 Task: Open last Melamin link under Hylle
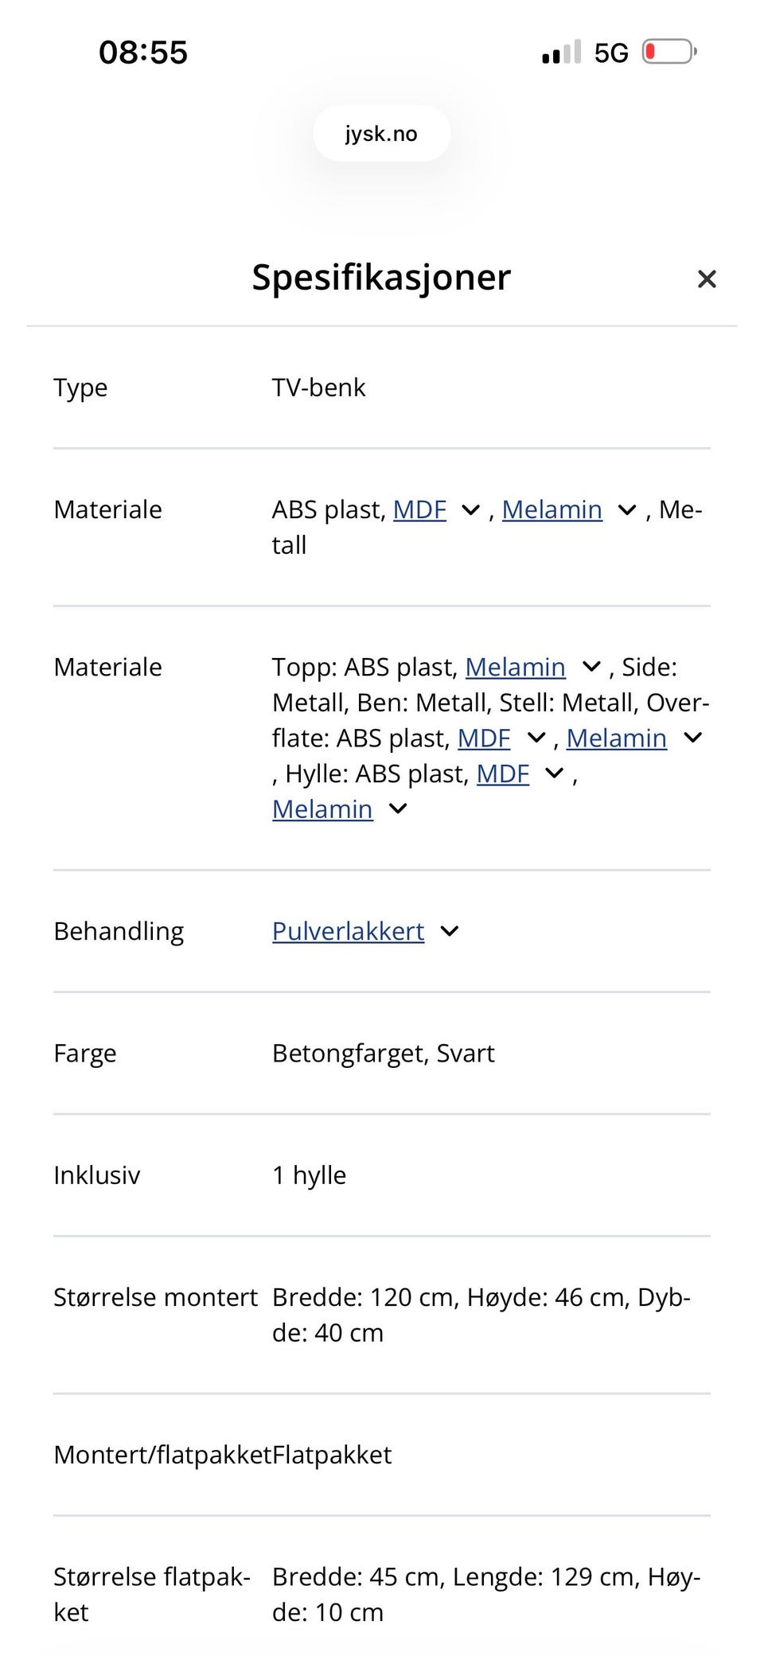point(322,809)
